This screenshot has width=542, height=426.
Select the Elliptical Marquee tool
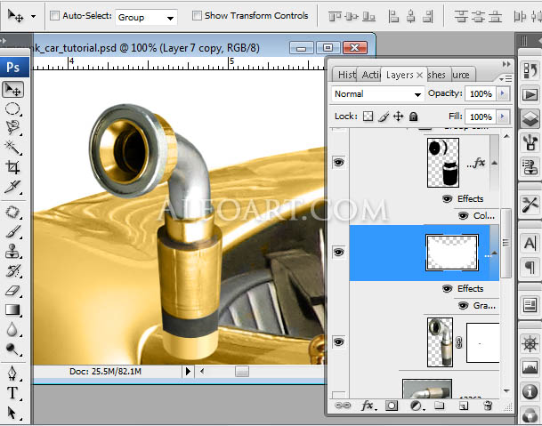pos(13,109)
